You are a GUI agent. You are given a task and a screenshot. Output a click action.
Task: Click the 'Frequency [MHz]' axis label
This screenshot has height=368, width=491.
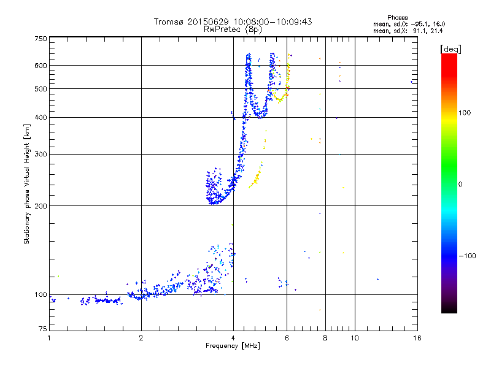[x=233, y=346]
